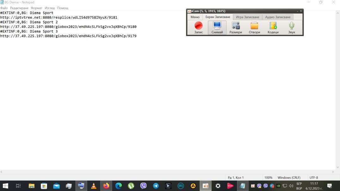
Task: Switch to Аудио Записване tab
Action: [x=278, y=17]
